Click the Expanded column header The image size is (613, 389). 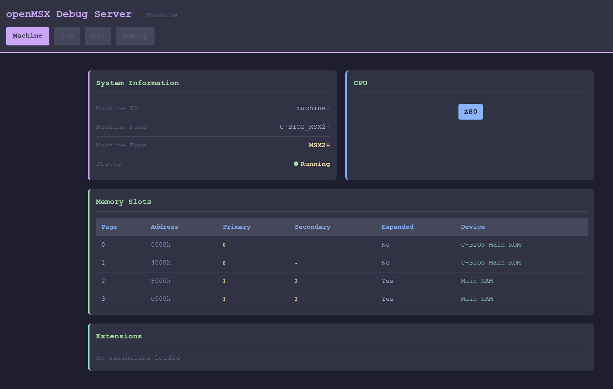(397, 227)
